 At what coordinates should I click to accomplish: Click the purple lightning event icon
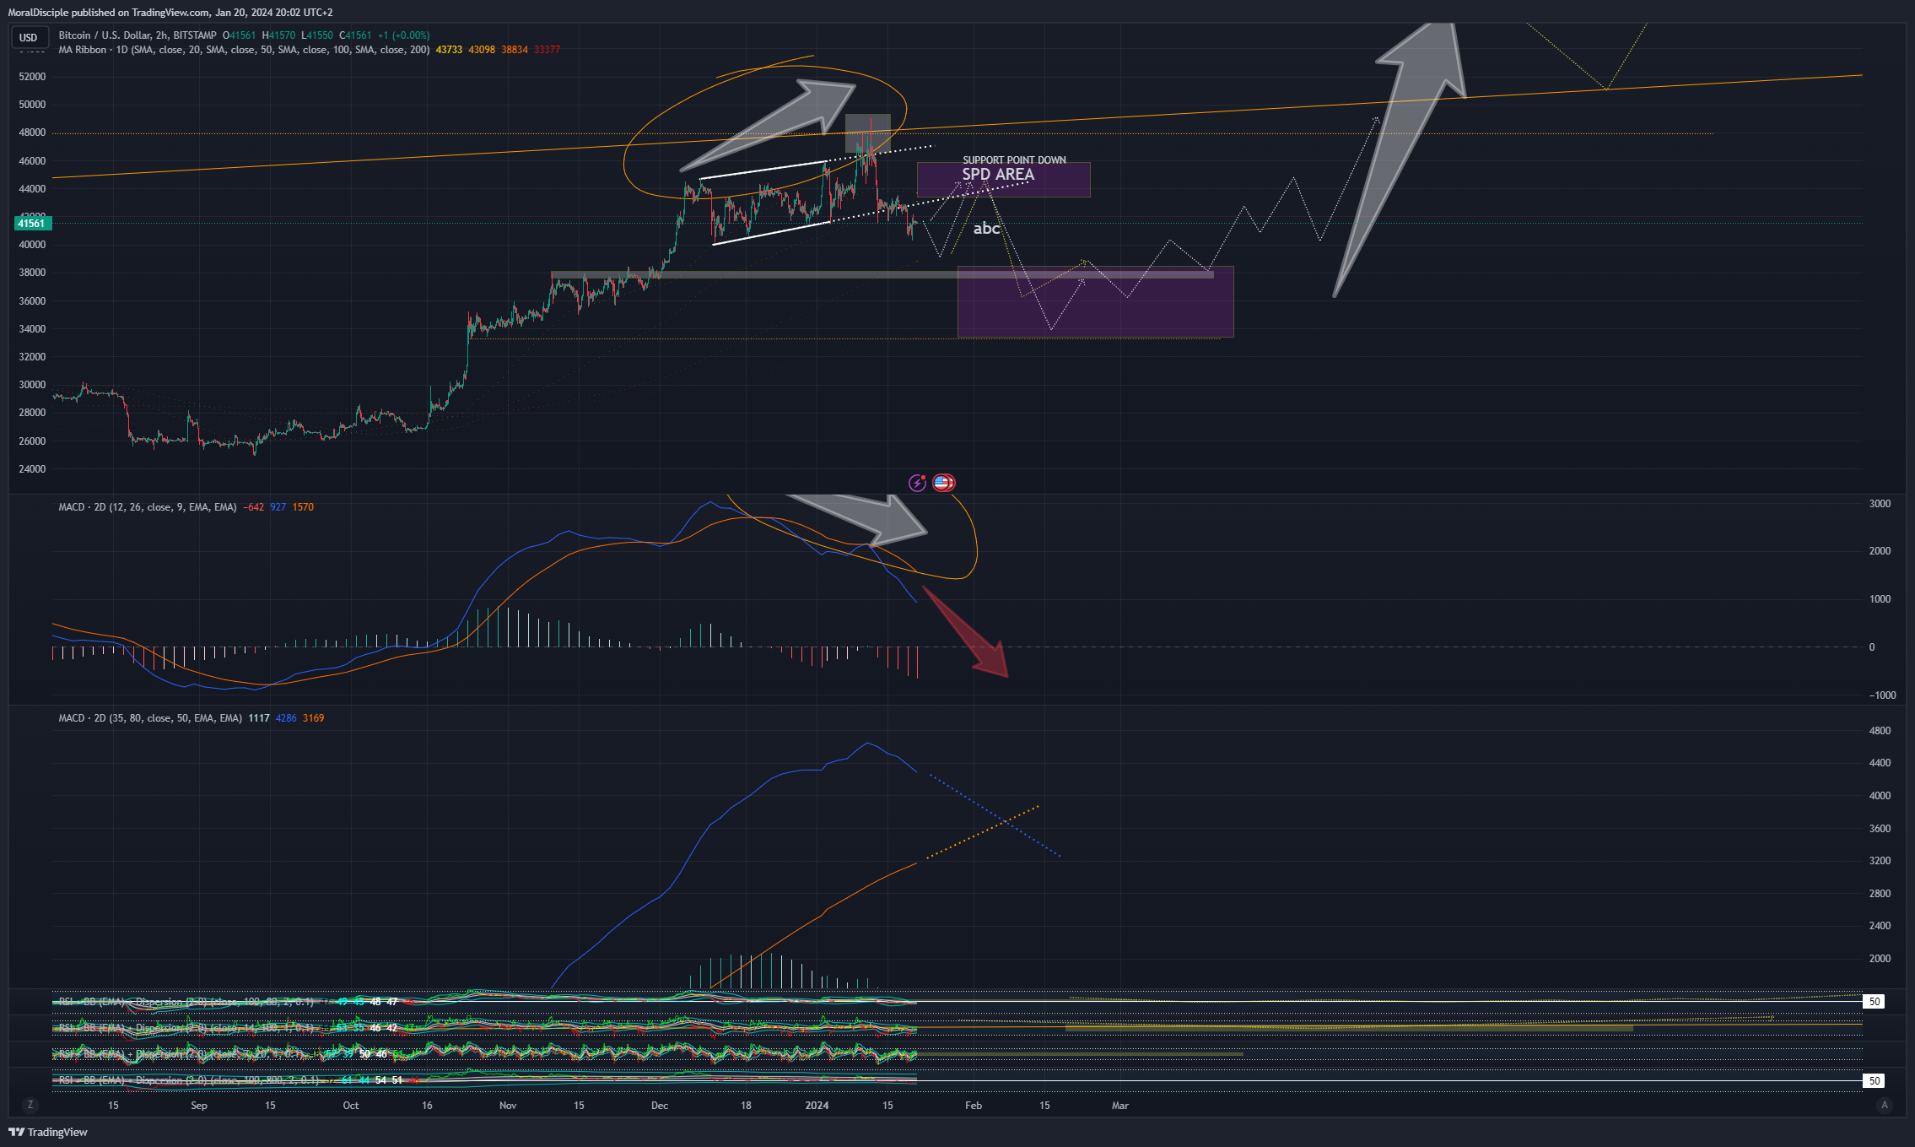click(917, 483)
